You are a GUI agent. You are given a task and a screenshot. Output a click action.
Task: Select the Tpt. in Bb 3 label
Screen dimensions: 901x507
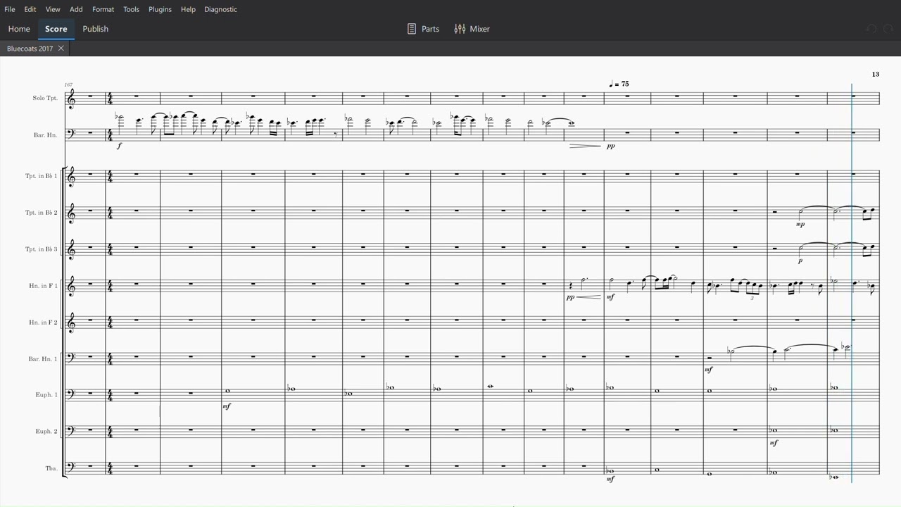click(42, 249)
